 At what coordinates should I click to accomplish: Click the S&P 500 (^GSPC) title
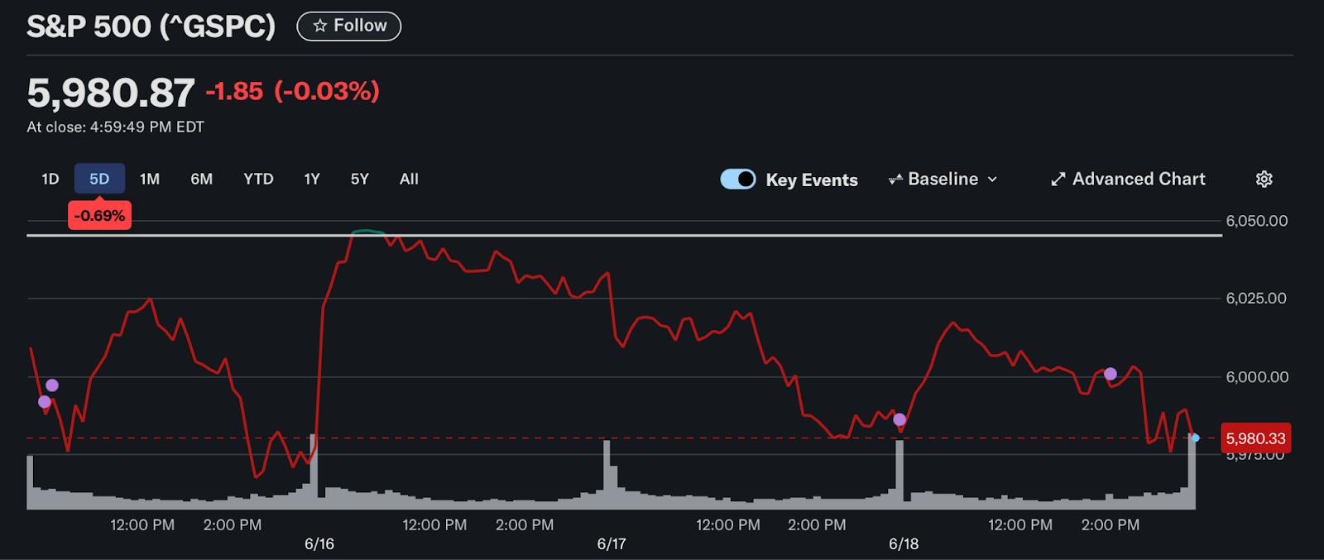point(151,26)
